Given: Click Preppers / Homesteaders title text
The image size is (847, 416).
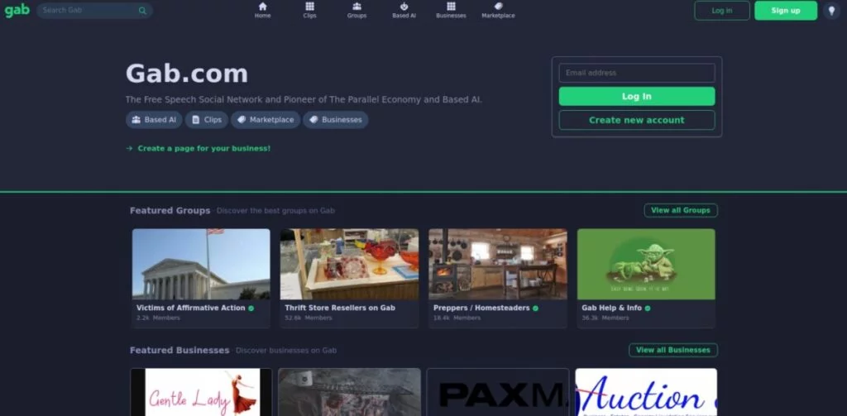Looking at the screenshot, I should click(481, 308).
